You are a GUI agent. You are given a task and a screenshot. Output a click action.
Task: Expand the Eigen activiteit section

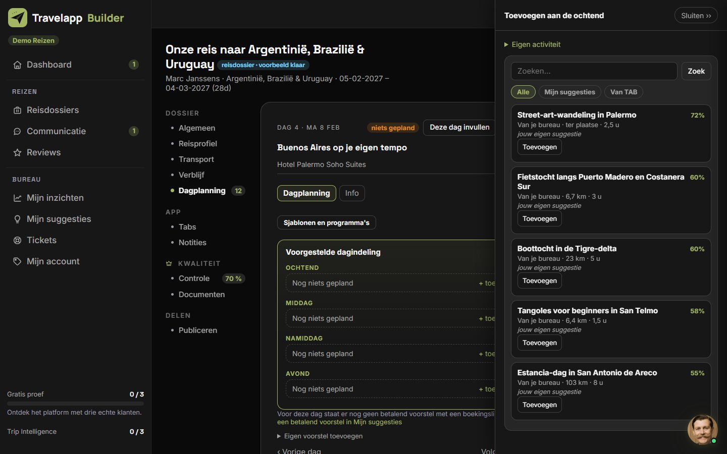point(532,44)
